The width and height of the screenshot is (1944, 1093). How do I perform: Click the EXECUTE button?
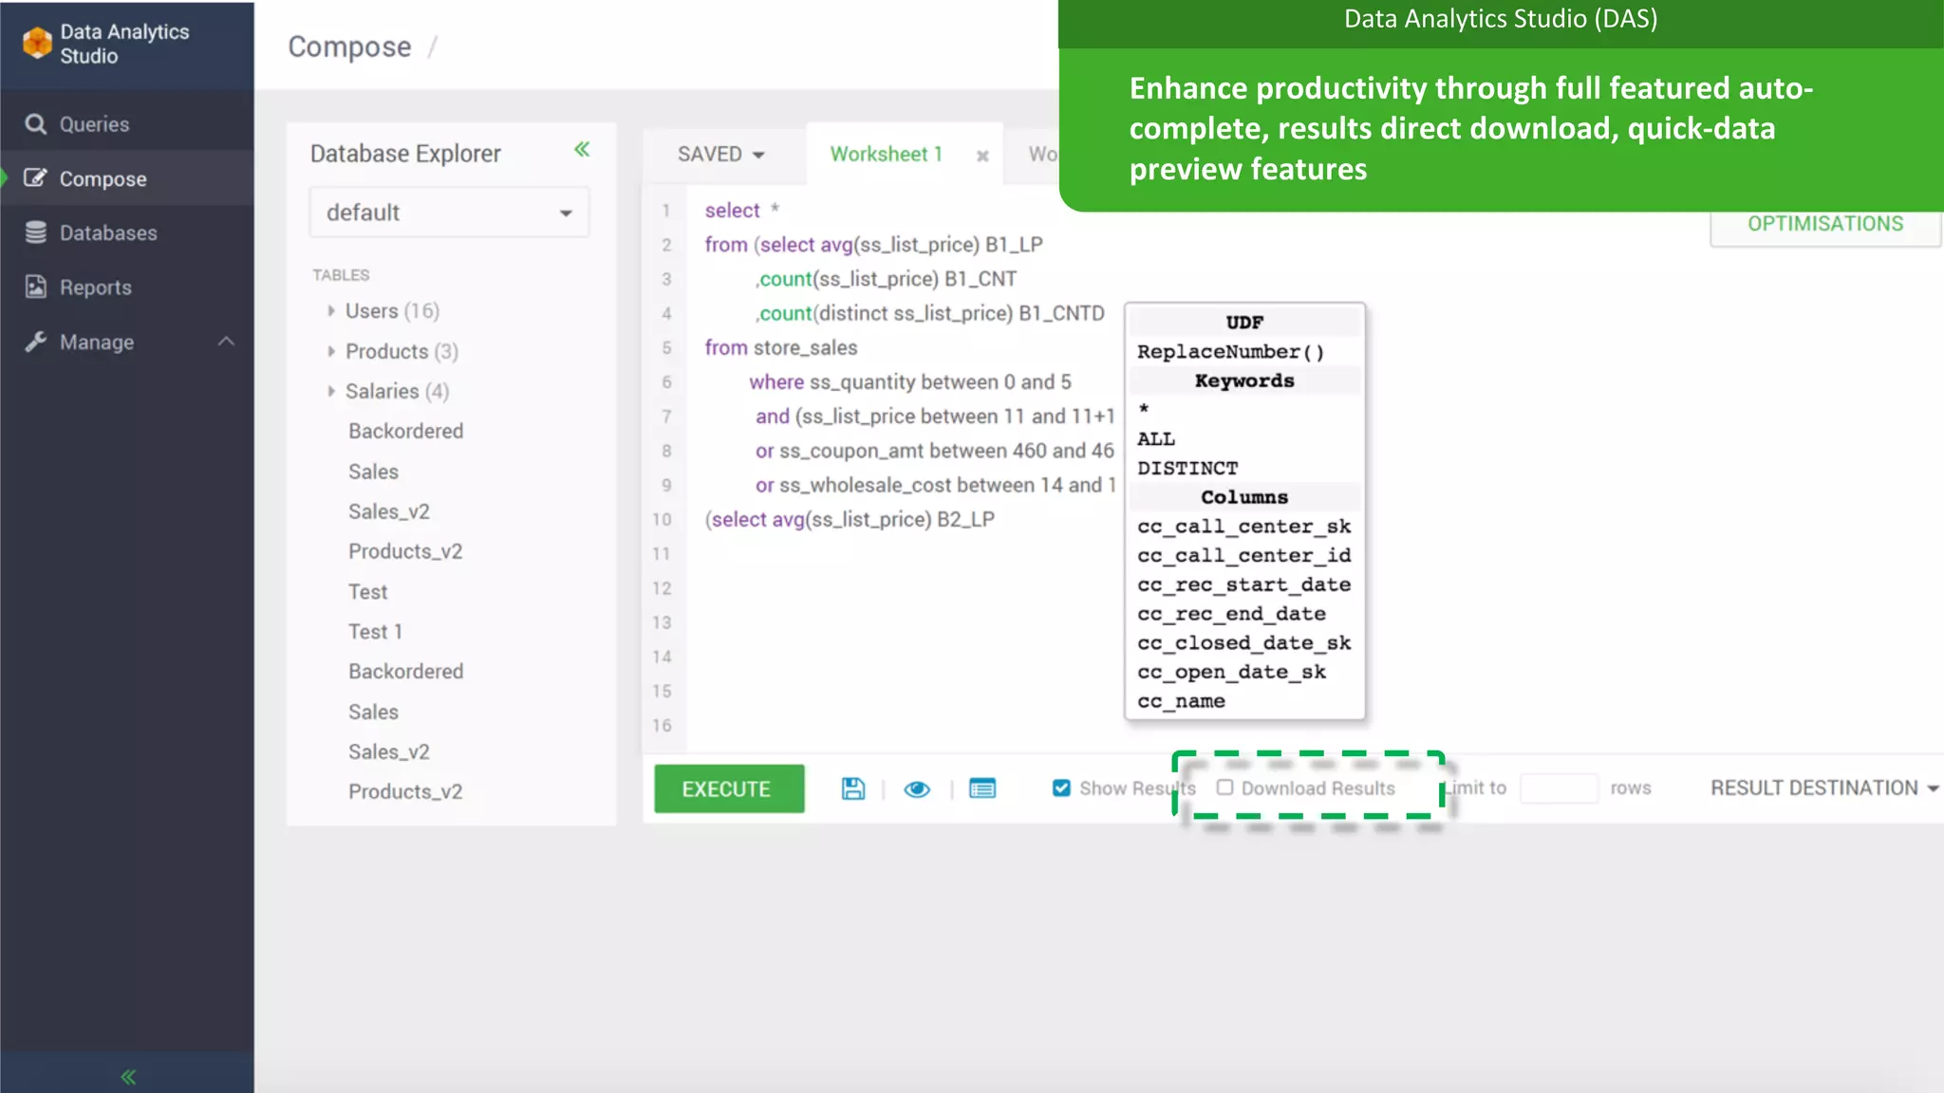[x=728, y=788]
